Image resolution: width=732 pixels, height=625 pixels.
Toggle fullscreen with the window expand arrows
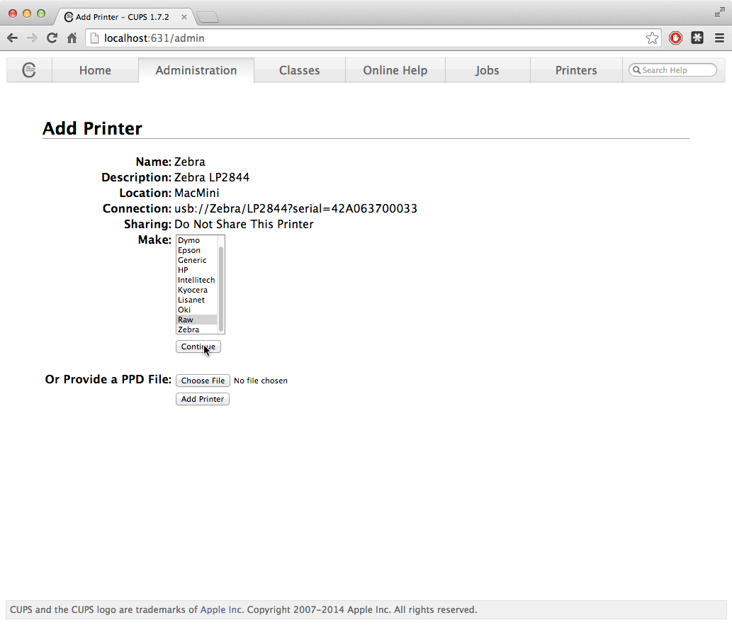719,13
